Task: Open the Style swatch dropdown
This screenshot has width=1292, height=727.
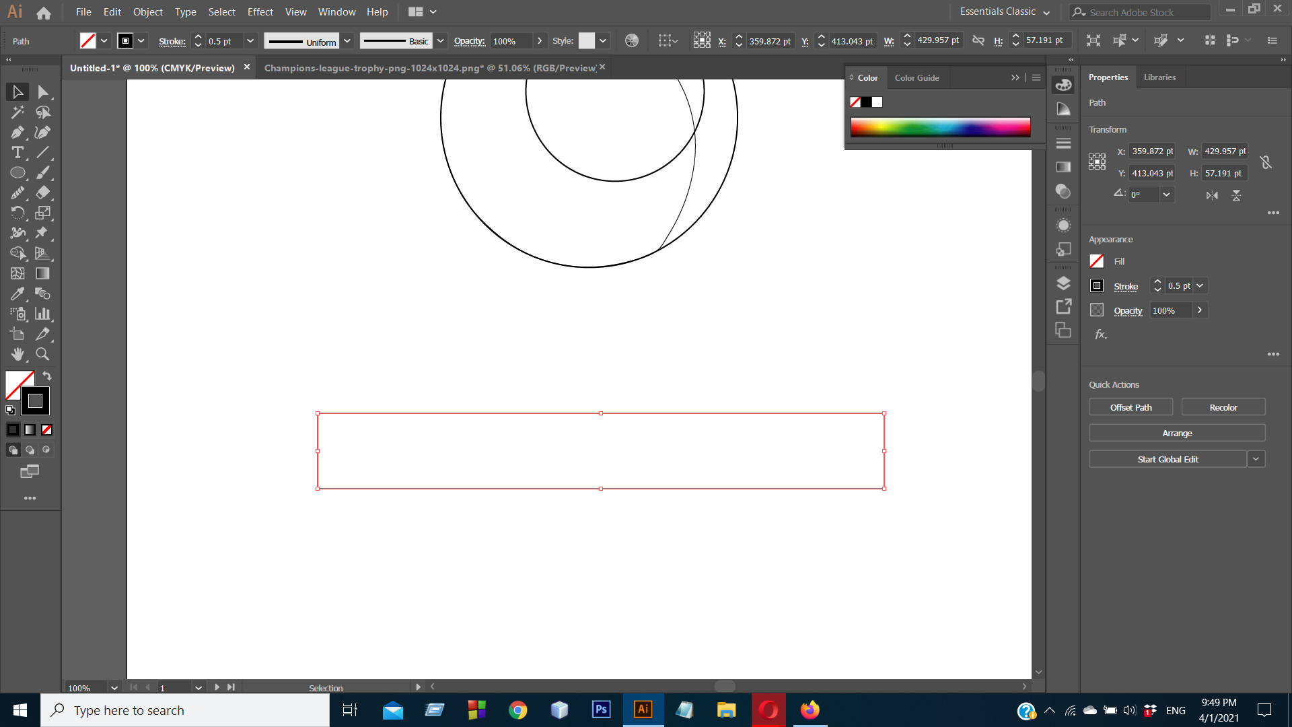Action: [x=603, y=41]
